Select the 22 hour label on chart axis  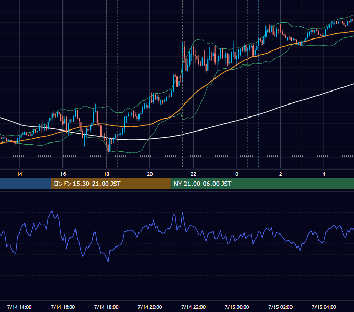tap(193, 174)
